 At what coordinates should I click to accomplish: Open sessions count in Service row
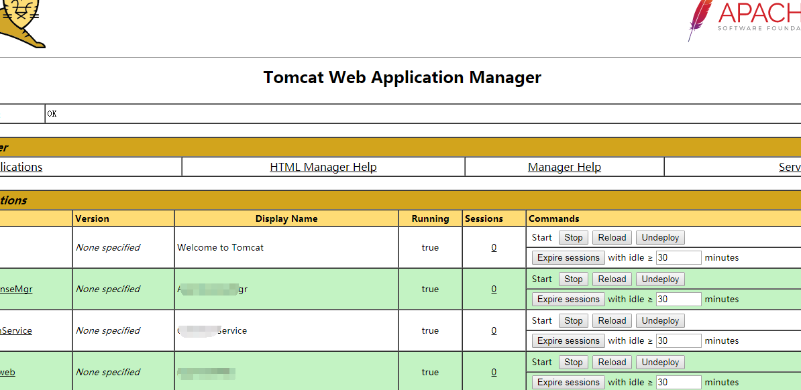[494, 331]
